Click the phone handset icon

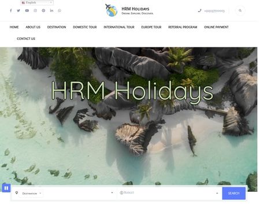[x=199, y=10]
